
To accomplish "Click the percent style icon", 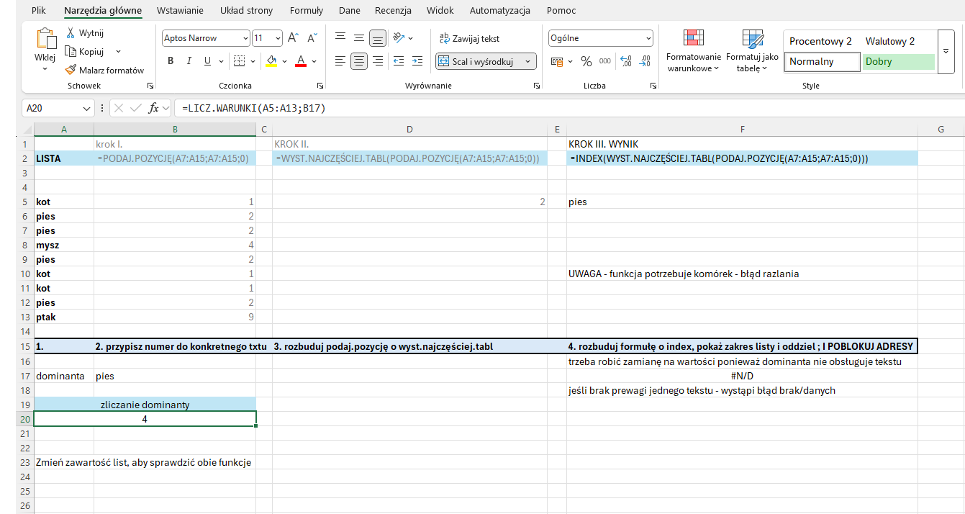I will [x=586, y=62].
